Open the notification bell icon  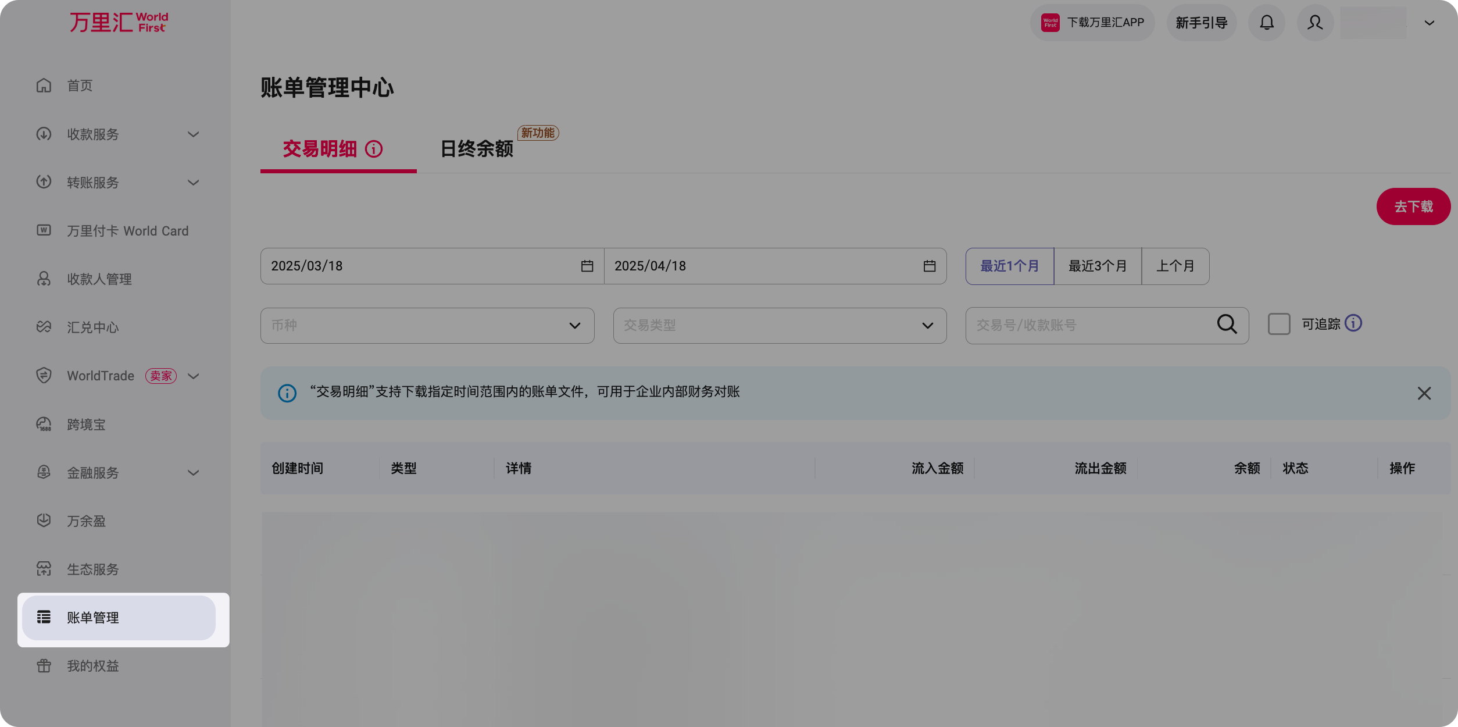pyautogui.click(x=1267, y=23)
